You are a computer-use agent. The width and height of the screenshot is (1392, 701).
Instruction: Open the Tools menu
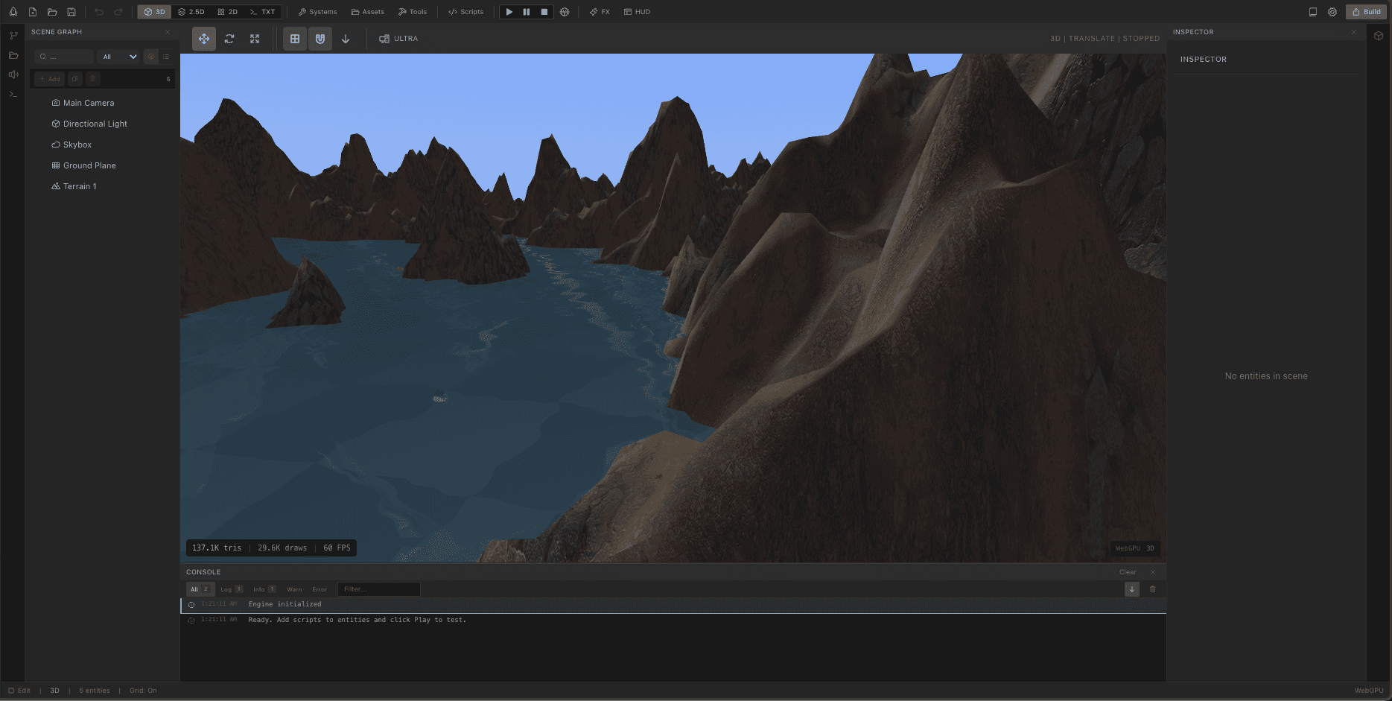[x=413, y=12]
